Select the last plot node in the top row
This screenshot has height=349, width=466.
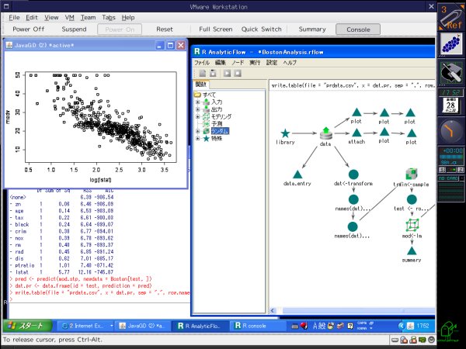tap(410, 112)
